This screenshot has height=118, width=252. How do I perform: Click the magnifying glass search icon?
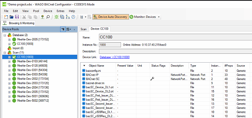[48, 17]
